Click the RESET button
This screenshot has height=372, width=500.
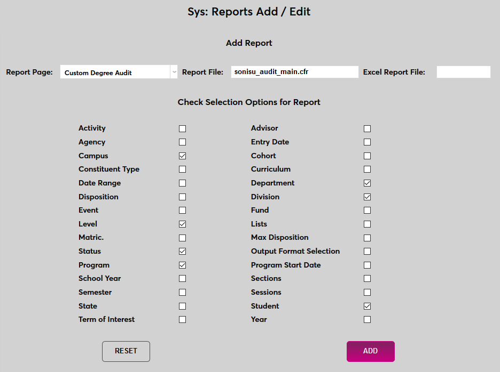tap(126, 351)
